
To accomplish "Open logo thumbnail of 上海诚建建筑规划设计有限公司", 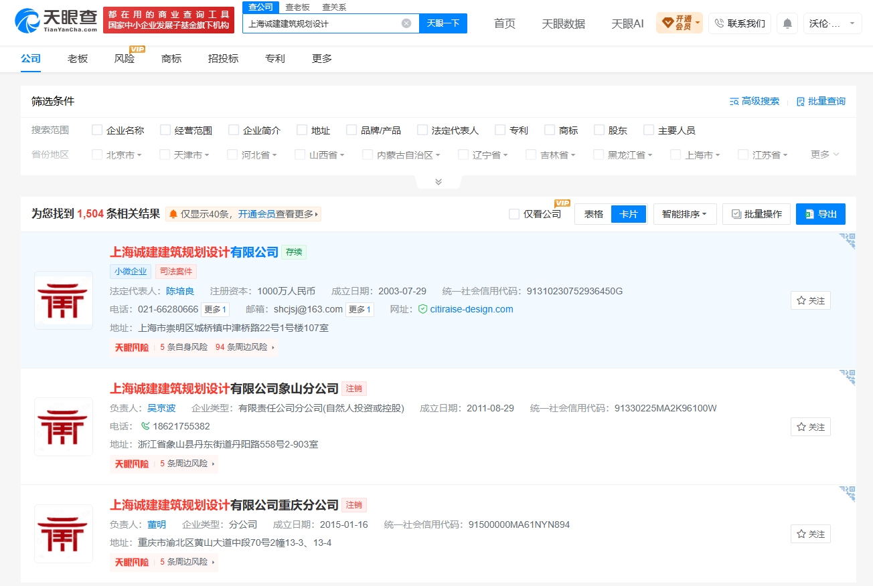I will coord(64,300).
